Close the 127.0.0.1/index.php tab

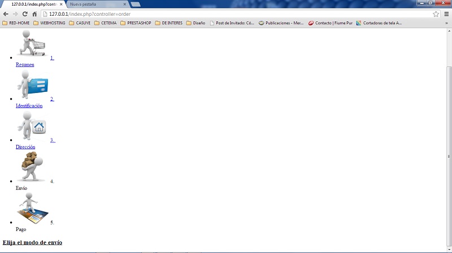pos(61,5)
